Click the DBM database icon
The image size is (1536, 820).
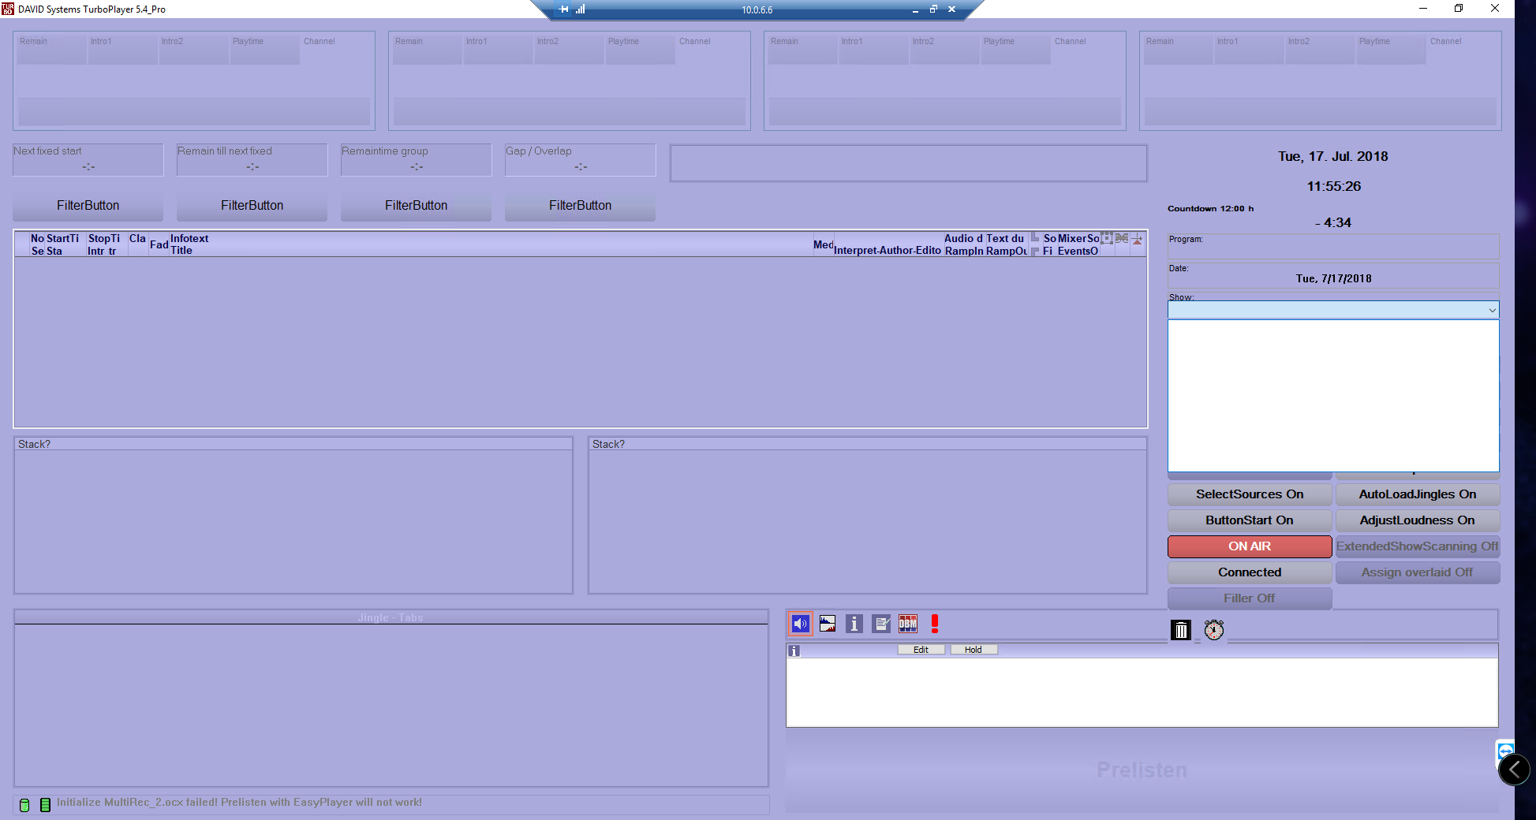tap(908, 624)
